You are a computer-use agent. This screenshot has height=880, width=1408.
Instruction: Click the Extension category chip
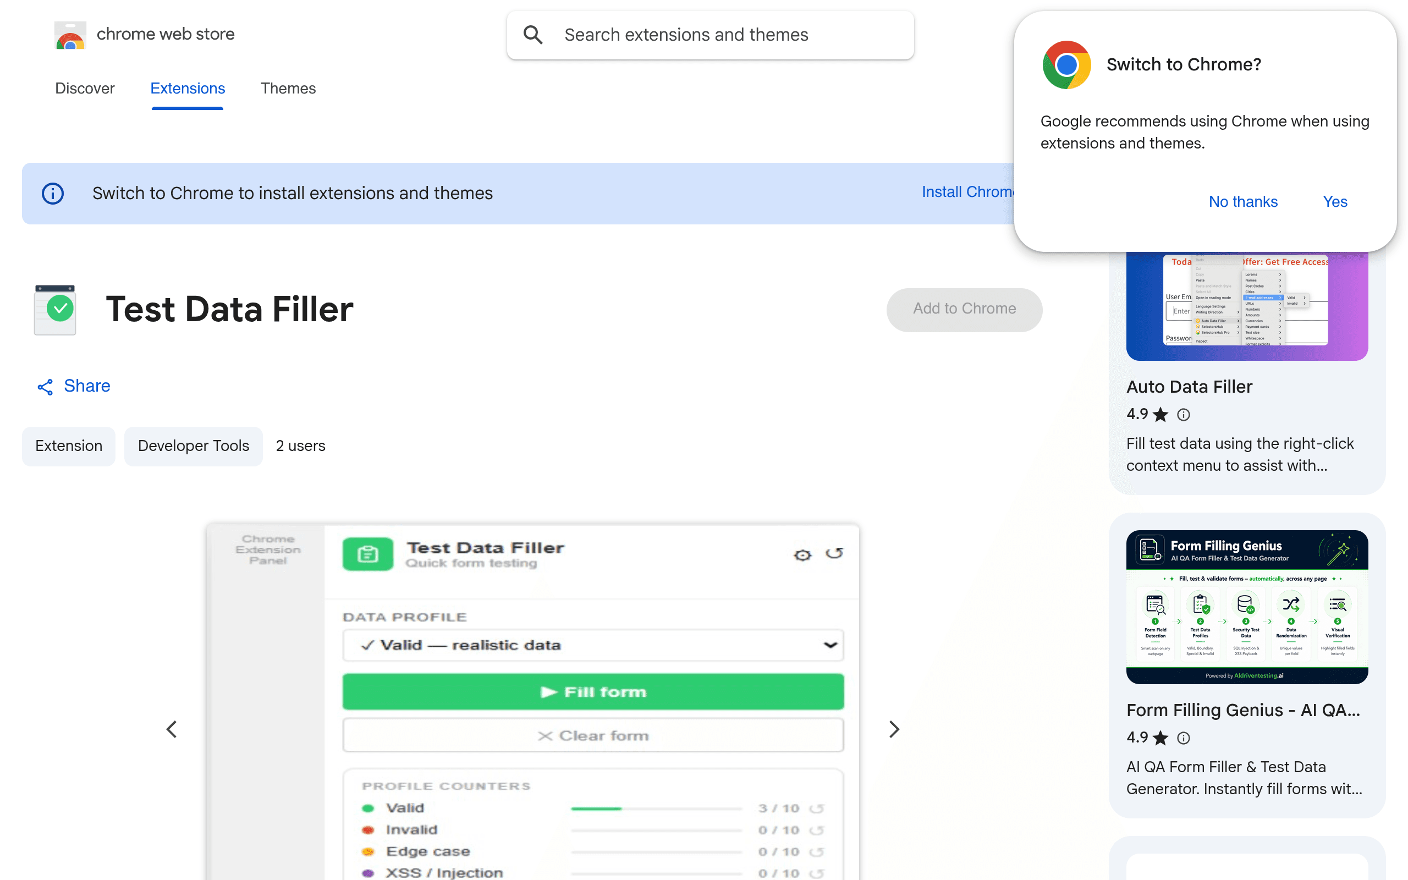click(69, 446)
